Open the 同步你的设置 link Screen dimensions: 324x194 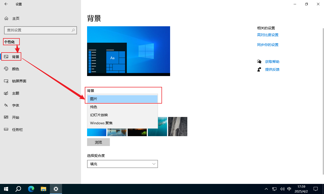tap(268, 45)
